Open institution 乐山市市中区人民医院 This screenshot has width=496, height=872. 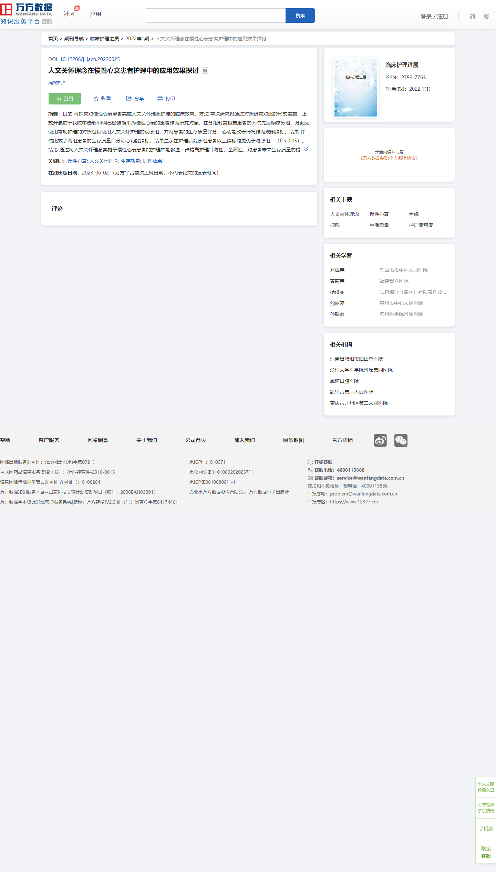click(404, 270)
